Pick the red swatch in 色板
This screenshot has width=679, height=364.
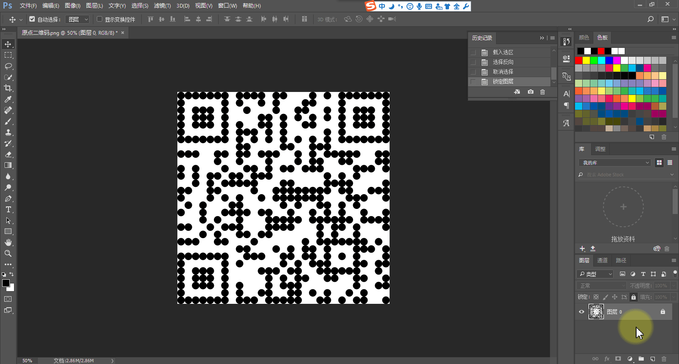tap(579, 61)
